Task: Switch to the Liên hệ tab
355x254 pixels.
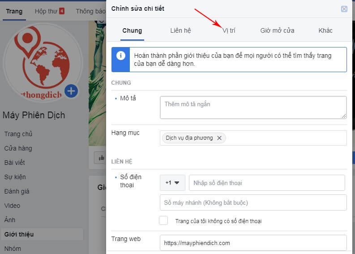Action: (180, 30)
